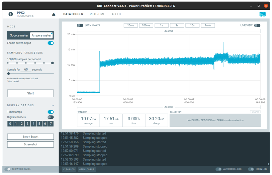Toggle digital channel 0 button
Screen dimensions: 272x175
pyautogui.click(x=10, y=124)
